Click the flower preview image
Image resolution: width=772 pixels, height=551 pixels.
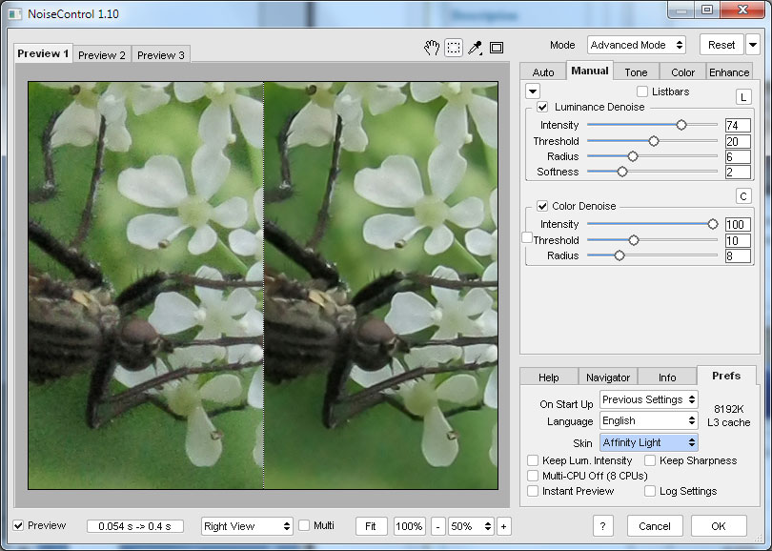click(263, 286)
